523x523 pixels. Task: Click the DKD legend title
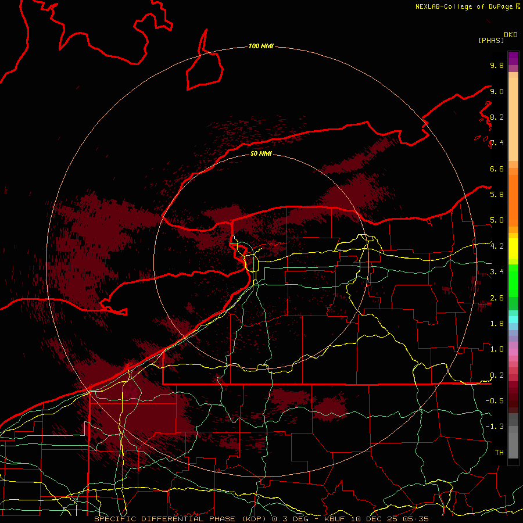(x=511, y=35)
